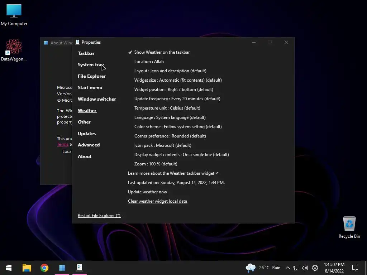Open Corner preference options

point(170,136)
